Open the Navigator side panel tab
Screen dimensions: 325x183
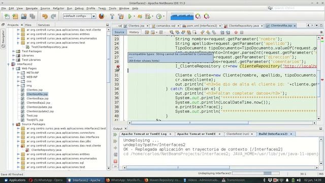tap(3, 39)
